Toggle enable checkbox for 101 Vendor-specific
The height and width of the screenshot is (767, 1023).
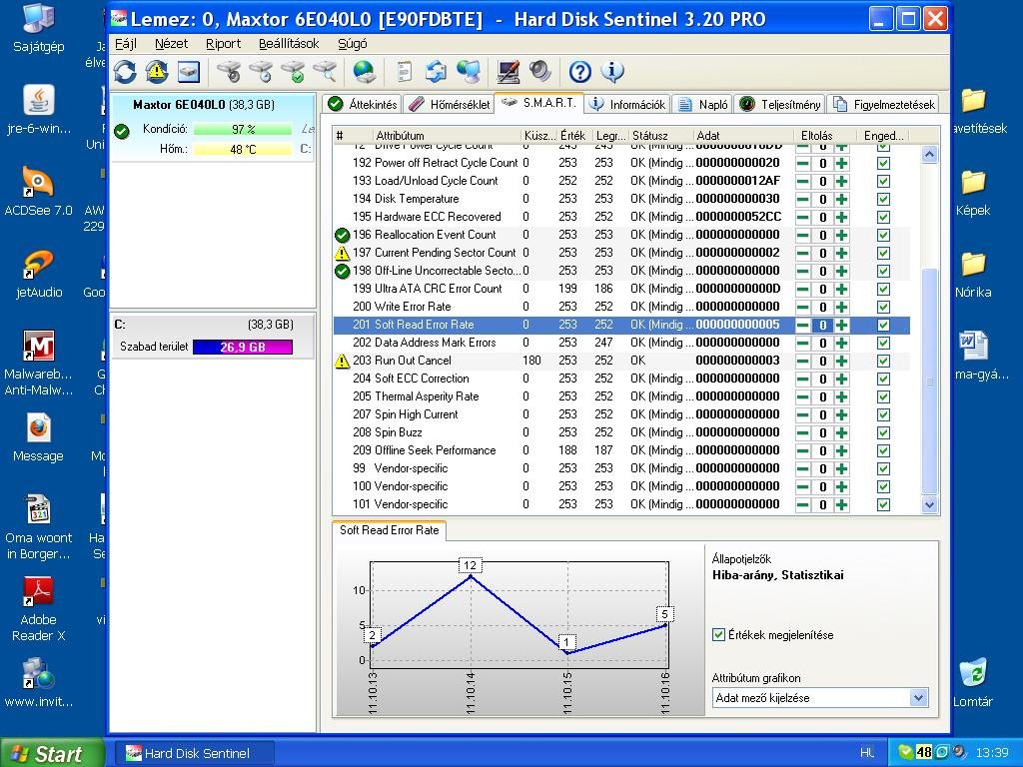click(x=883, y=504)
